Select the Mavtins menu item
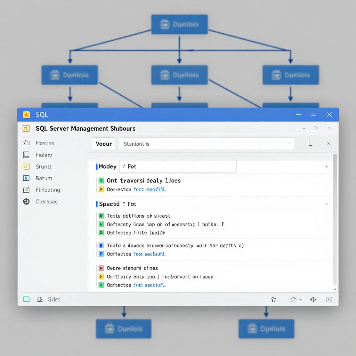Viewport: 356px width, 356px height. point(45,143)
